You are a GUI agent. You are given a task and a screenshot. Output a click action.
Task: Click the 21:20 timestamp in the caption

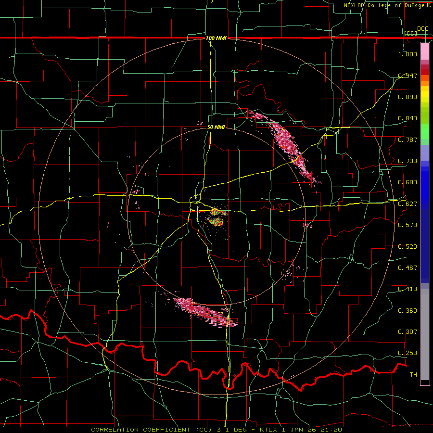[331, 430]
